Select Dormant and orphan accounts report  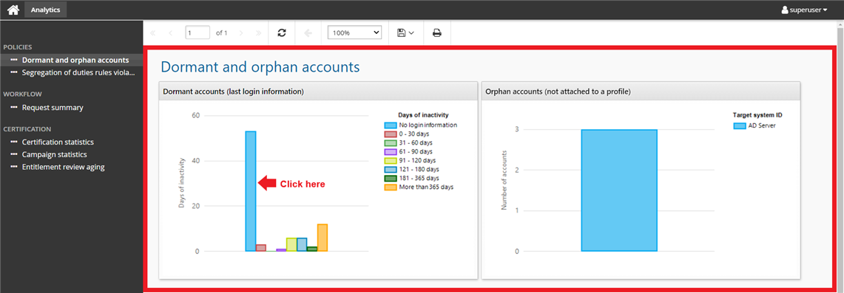[72, 60]
